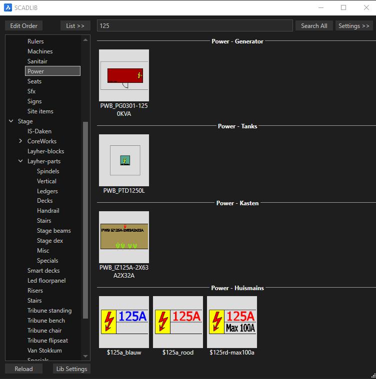376x379 pixels.
Task: Select the $125rd-max100a sign icon
Action: pos(231,322)
